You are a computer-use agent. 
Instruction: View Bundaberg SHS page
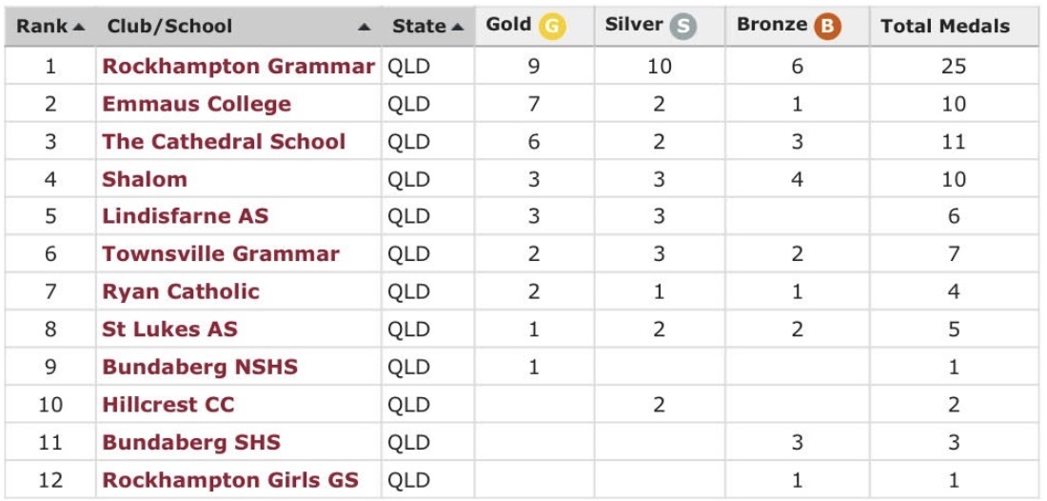click(x=190, y=442)
